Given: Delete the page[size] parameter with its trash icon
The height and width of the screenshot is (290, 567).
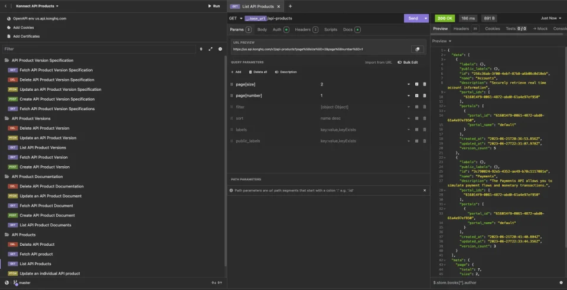Looking at the screenshot, I should tap(425, 84).
